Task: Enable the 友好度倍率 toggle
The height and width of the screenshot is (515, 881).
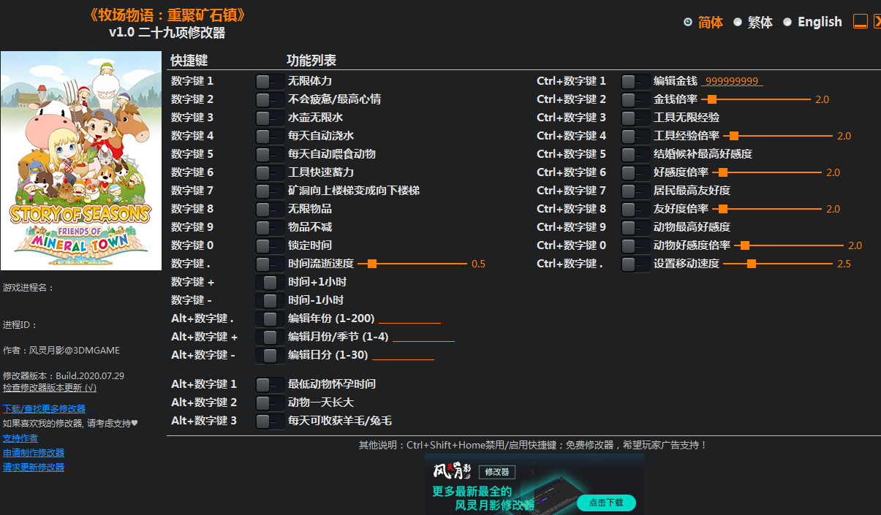Action: (635, 209)
